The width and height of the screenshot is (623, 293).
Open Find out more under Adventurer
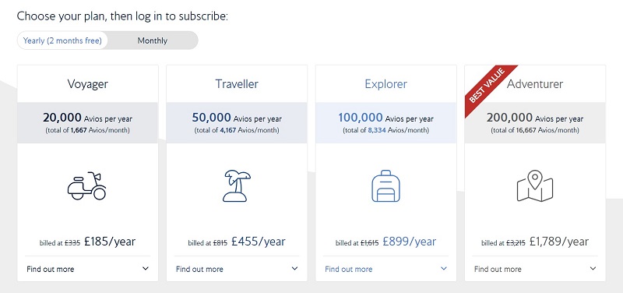pos(498,269)
